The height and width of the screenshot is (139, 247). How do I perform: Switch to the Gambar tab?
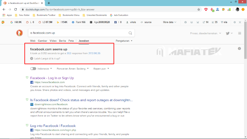click(x=42, y=41)
